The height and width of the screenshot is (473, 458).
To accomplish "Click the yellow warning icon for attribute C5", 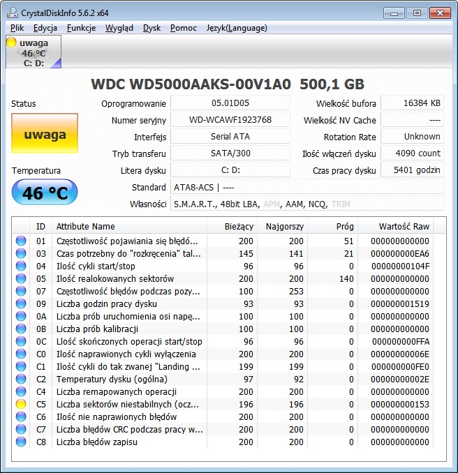I will (x=21, y=404).
